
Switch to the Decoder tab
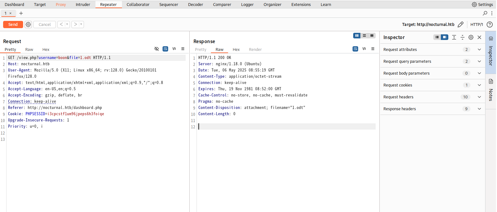tap(196, 4)
